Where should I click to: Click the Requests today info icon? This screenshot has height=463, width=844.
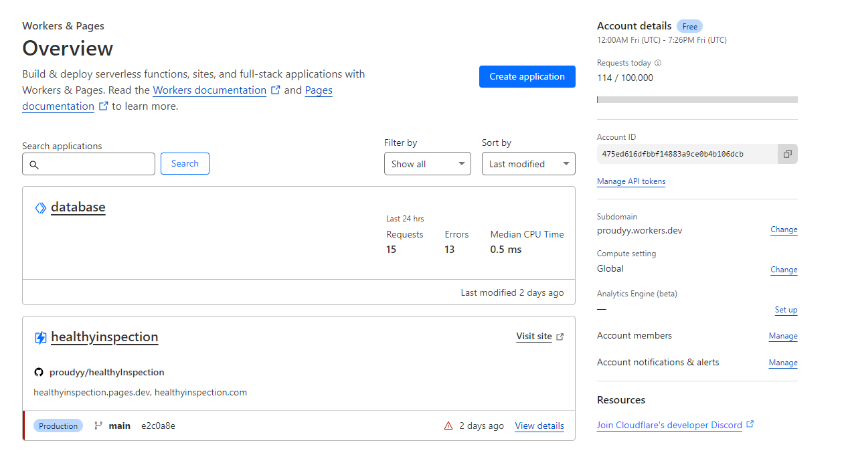coord(657,63)
